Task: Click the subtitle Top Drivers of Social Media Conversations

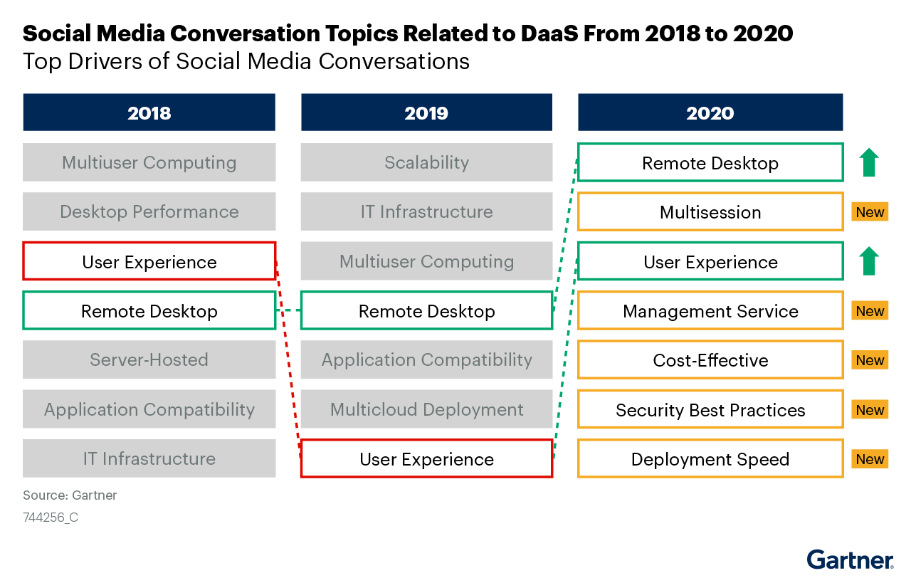Action: (246, 61)
